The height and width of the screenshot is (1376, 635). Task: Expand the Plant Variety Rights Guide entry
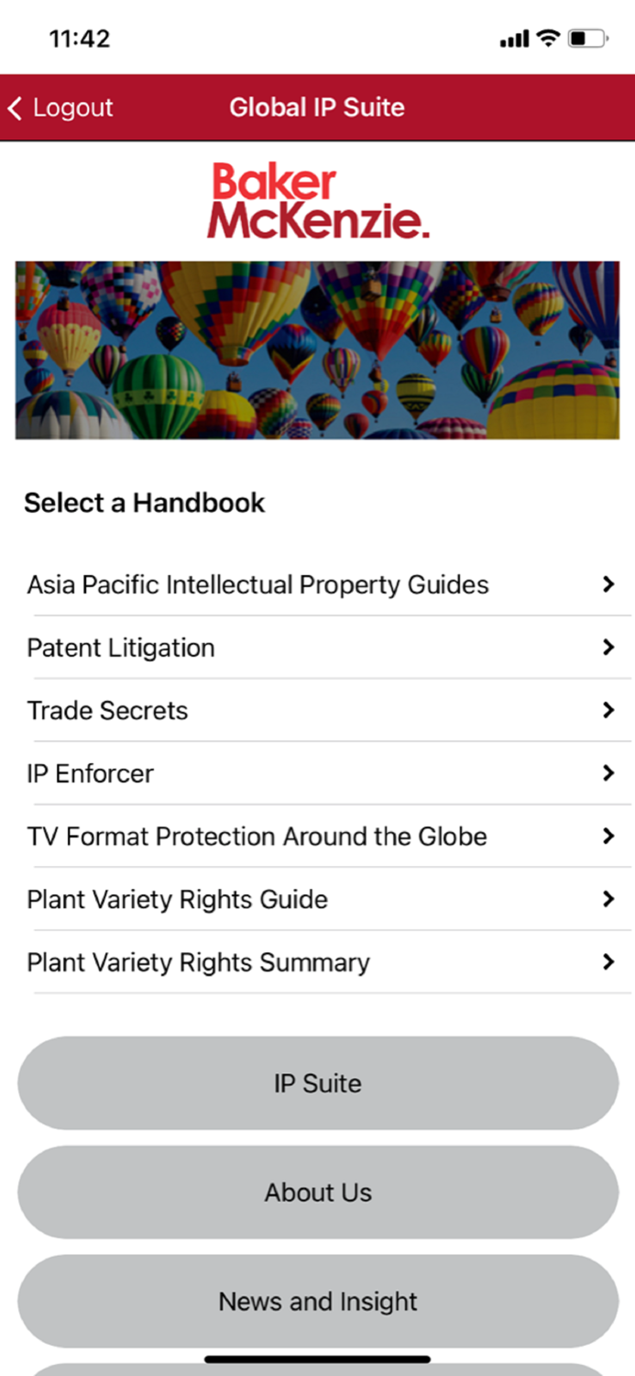(x=609, y=899)
